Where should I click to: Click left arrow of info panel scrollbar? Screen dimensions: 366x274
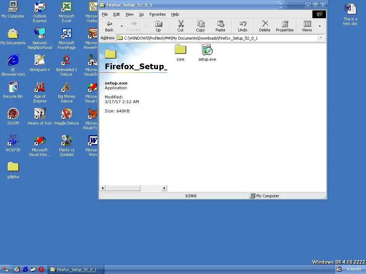pyautogui.click(x=103, y=188)
